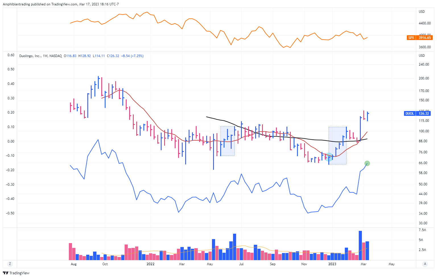
Task: Click the Oct label on the time axis
Action: tap(105, 264)
